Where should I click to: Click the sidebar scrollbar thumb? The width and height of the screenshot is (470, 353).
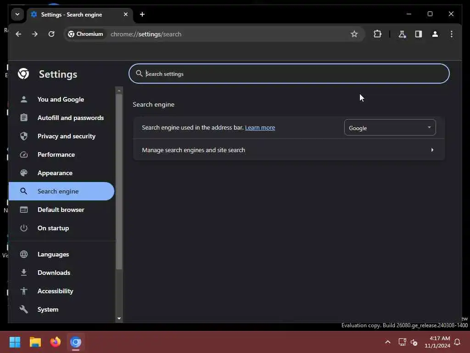(x=119, y=182)
